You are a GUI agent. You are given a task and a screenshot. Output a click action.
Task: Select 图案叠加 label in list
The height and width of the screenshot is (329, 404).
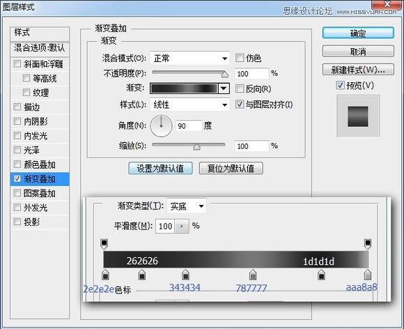[40, 193]
